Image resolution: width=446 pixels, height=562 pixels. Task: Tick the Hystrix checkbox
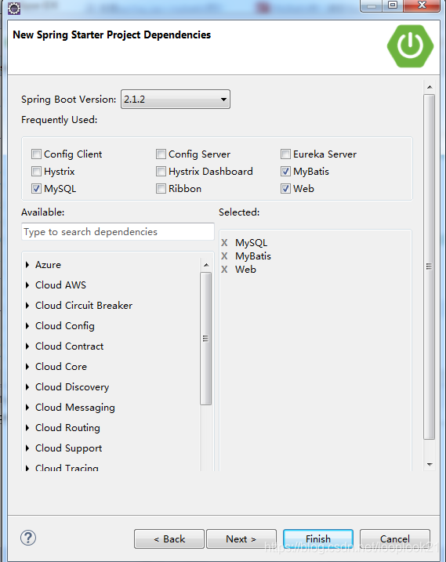coord(36,172)
